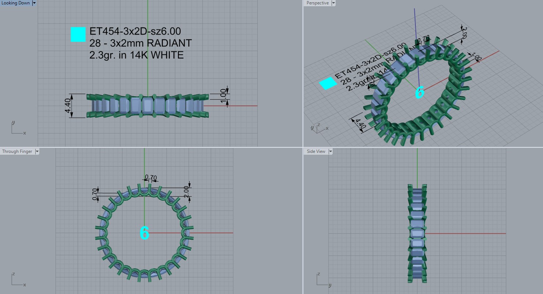Select the ring model in Side View viewport
Screen dimensions: 543x294
pos(417,233)
